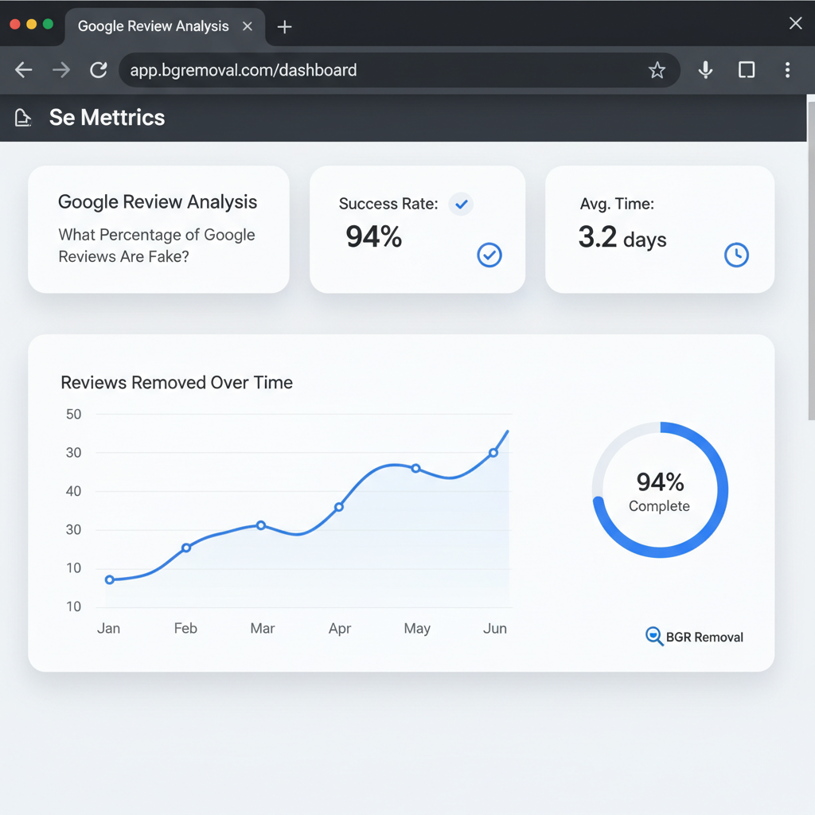Click the yellow minimize window dot
The image size is (815, 815).
pos(32,24)
